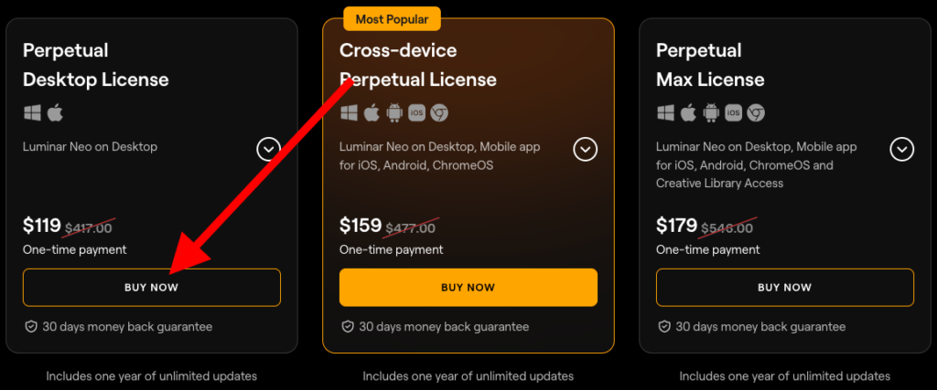
Task: Expand Cross-device Perpetual License details chevron
Action: click(585, 149)
